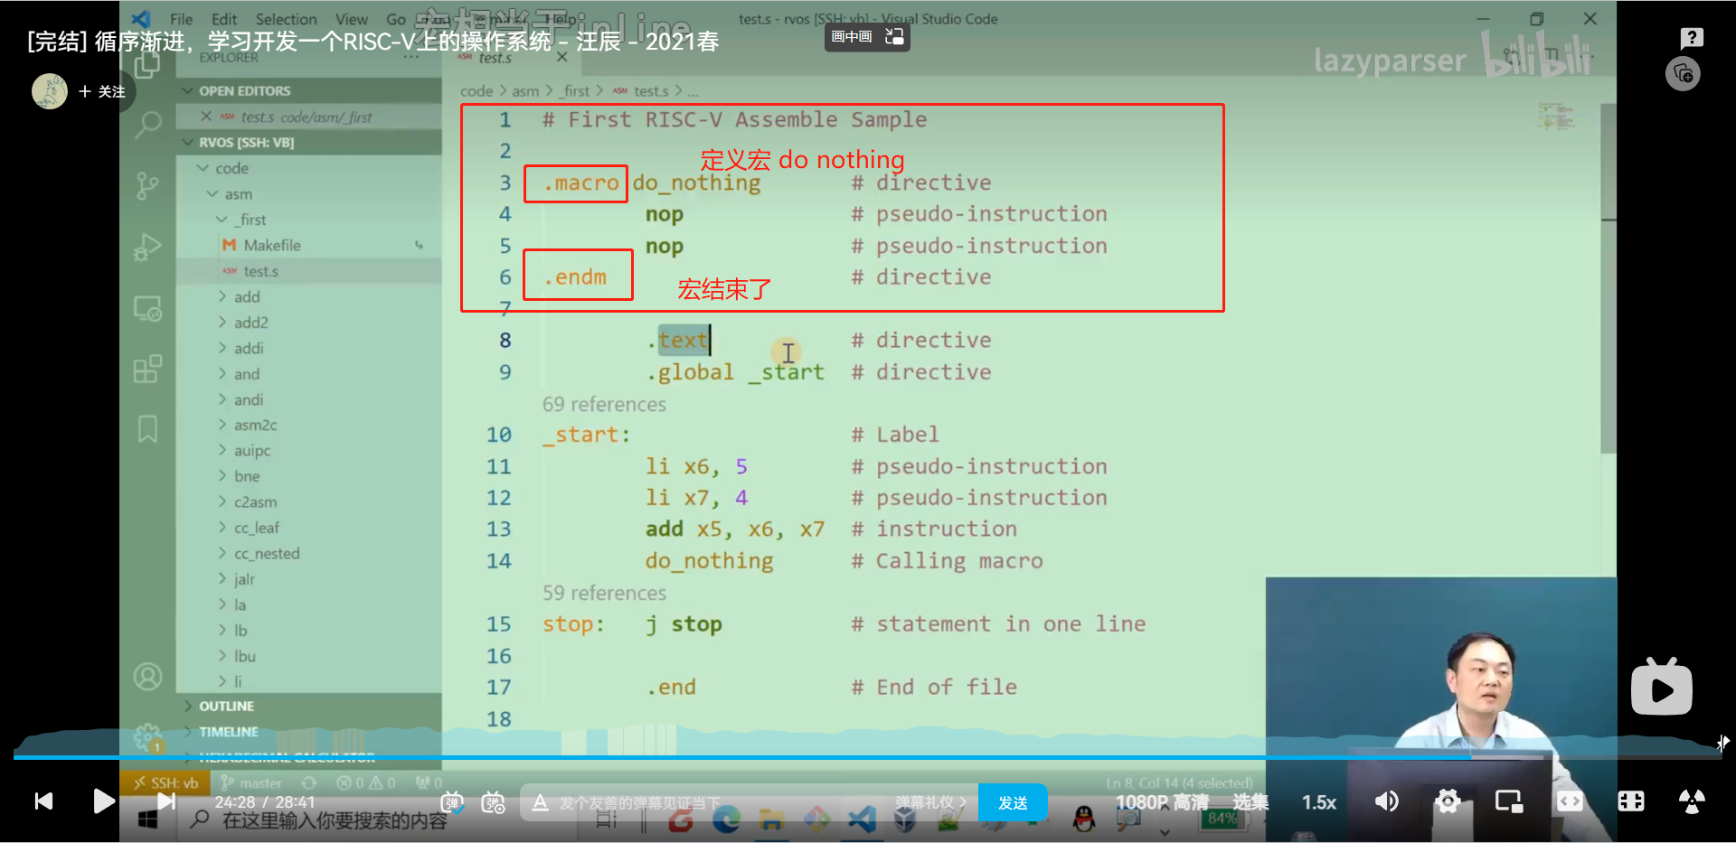
Task: Open danmaku font style options
Action: point(540,802)
